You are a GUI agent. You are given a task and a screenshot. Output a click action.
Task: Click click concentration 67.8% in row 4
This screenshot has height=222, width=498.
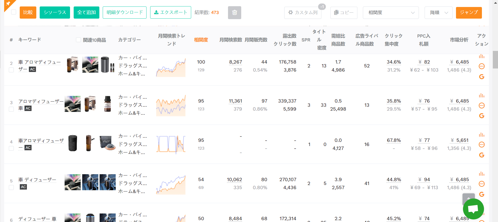tap(394, 140)
